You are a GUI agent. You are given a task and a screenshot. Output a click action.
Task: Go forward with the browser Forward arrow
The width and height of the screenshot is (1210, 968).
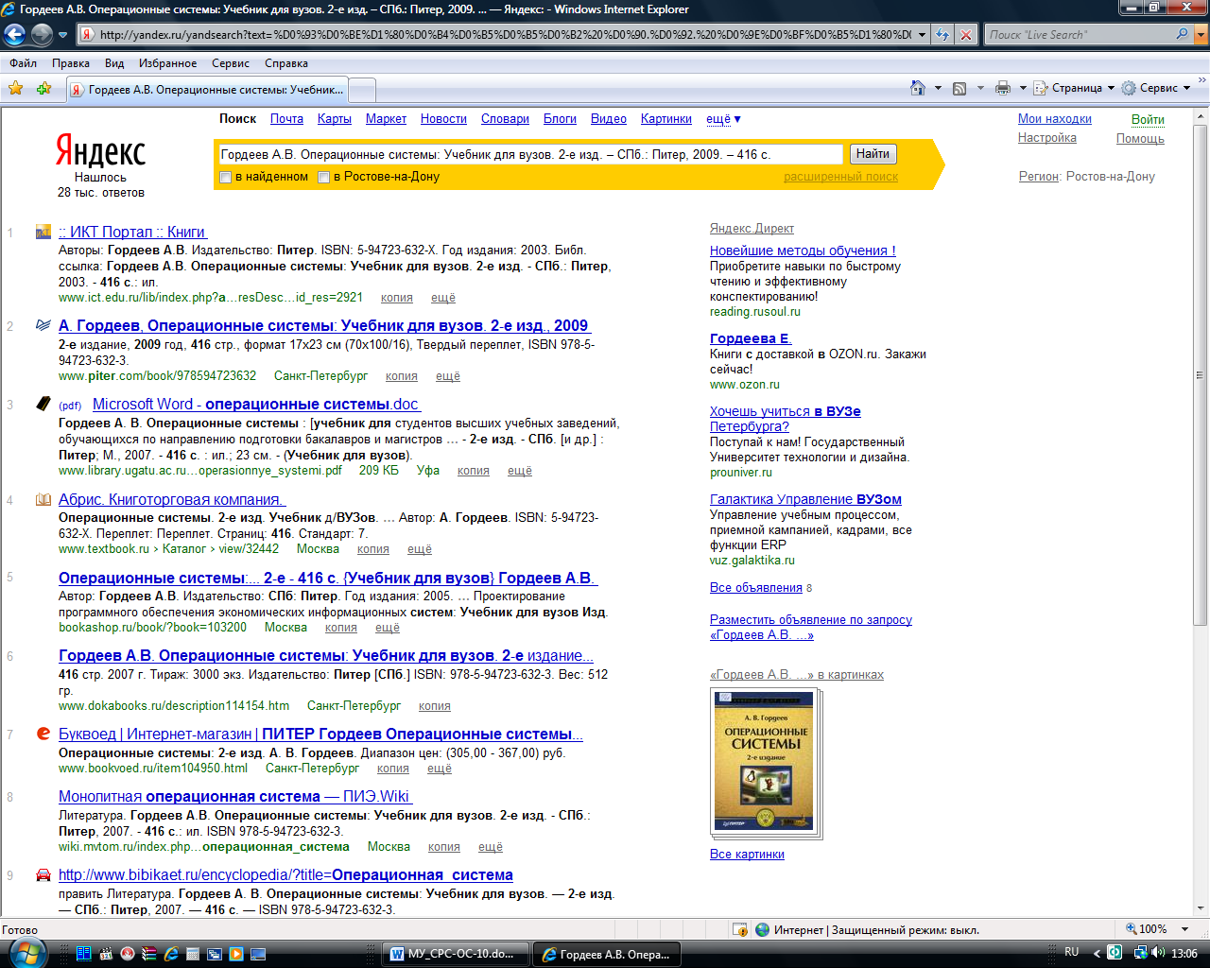[x=42, y=35]
